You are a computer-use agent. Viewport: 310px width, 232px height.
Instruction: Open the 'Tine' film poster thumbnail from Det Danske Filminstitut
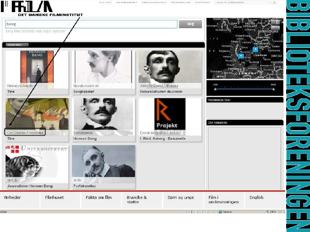point(37,114)
